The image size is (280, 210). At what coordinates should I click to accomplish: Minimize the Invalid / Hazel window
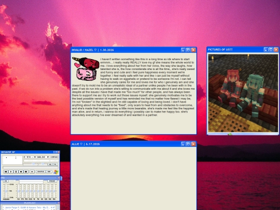click(x=183, y=50)
